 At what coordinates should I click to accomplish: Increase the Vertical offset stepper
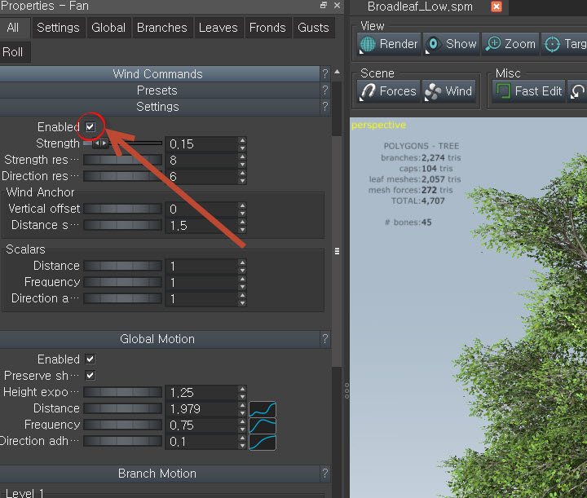click(x=243, y=205)
